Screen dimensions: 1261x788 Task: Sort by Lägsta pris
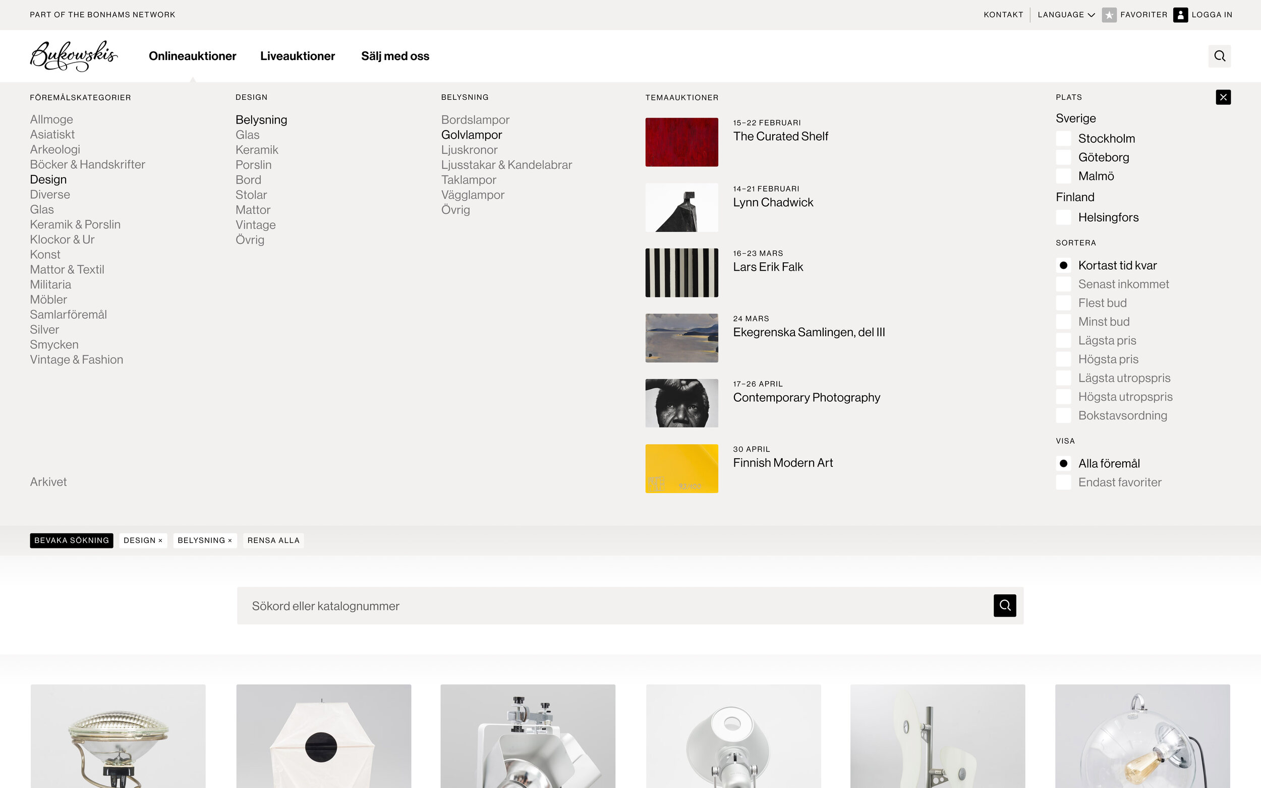click(x=1063, y=340)
